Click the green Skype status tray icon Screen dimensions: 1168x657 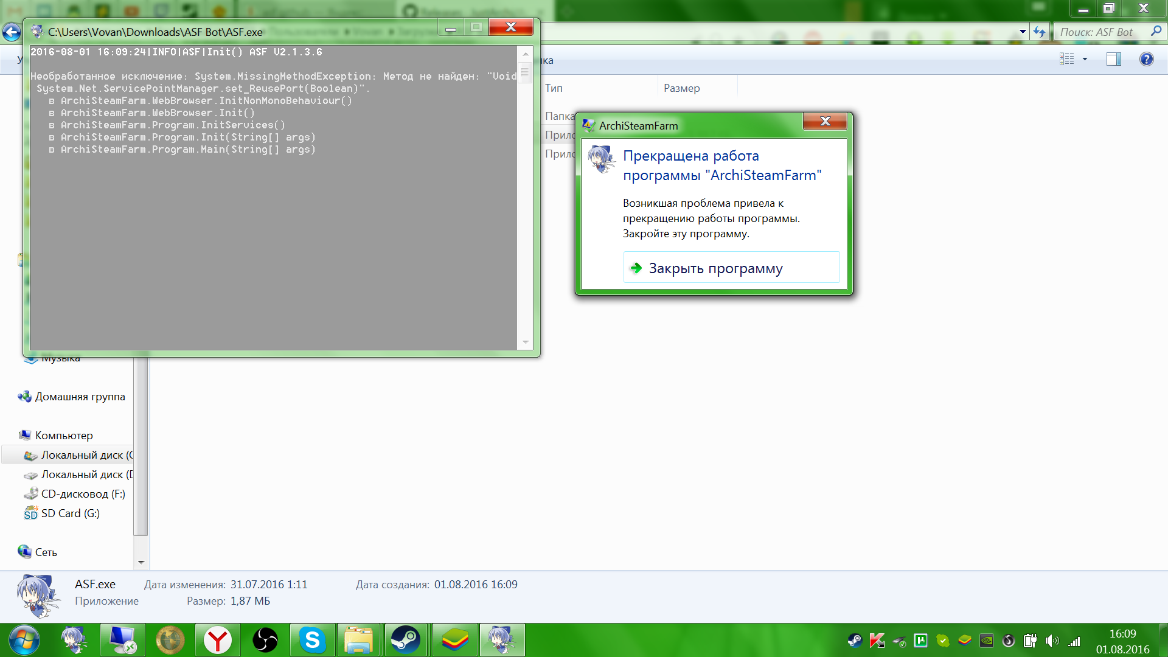943,640
